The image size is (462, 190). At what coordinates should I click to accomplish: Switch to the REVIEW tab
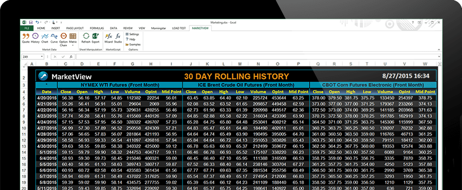pyautogui.click(x=128, y=28)
